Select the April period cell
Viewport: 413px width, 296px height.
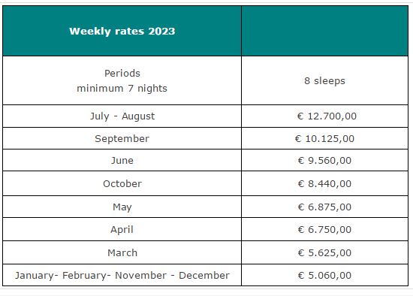(122, 229)
